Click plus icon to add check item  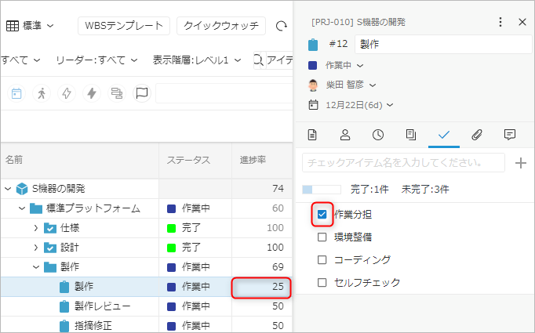[x=520, y=163]
